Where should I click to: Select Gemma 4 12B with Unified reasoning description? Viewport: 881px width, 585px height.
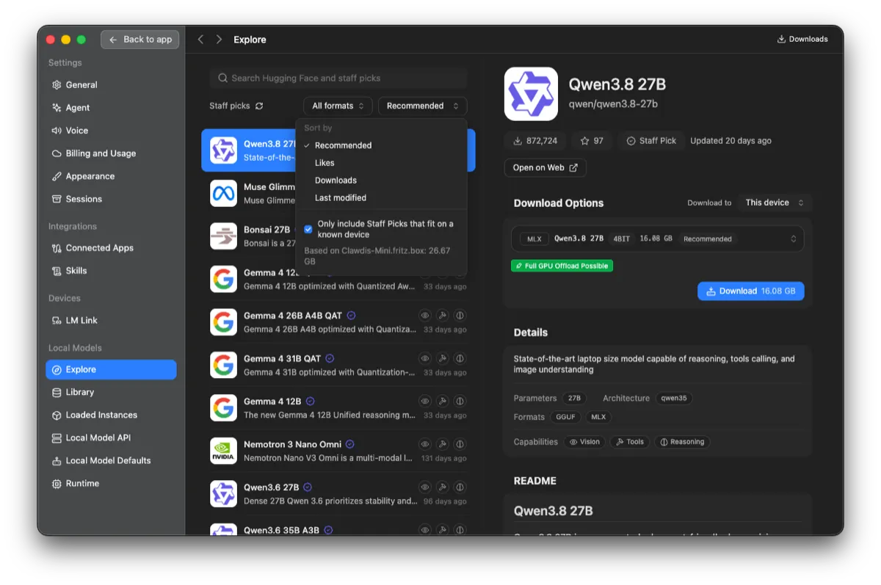click(x=338, y=408)
